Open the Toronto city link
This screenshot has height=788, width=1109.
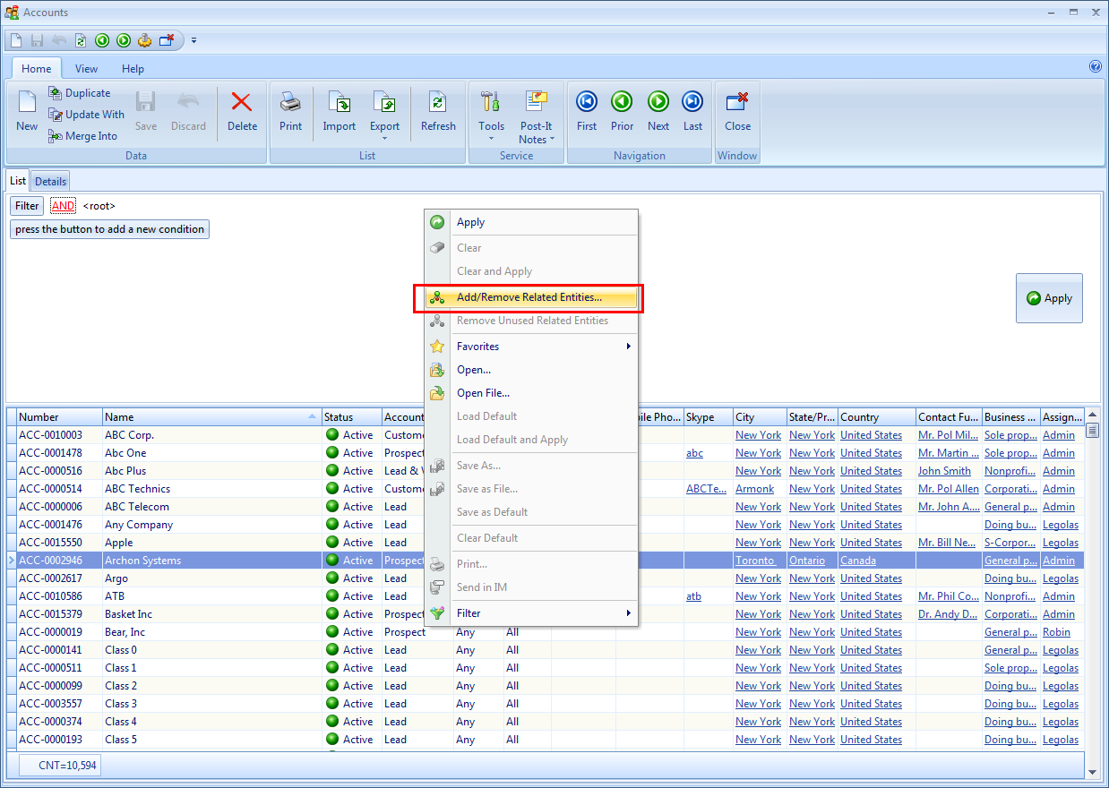pos(755,561)
